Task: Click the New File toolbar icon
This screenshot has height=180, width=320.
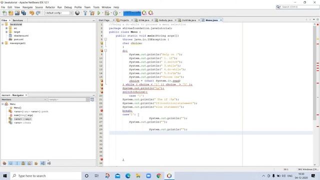Action: pyautogui.click(x=4, y=13)
